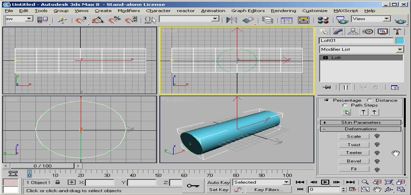The image size is (411, 195).
Task: Open the render View dropdown
Action: pyautogui.click(x=387, y=19)
